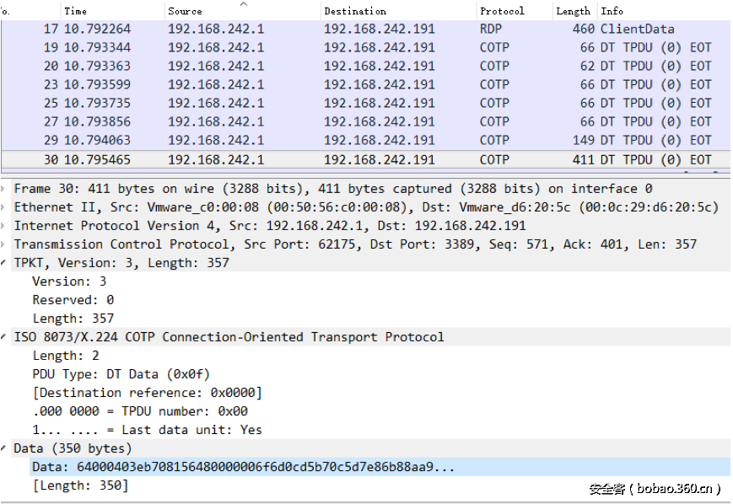Collapse the Data (350 bytes) section
This screenshot has width=733, height=504.
point(5,448)
